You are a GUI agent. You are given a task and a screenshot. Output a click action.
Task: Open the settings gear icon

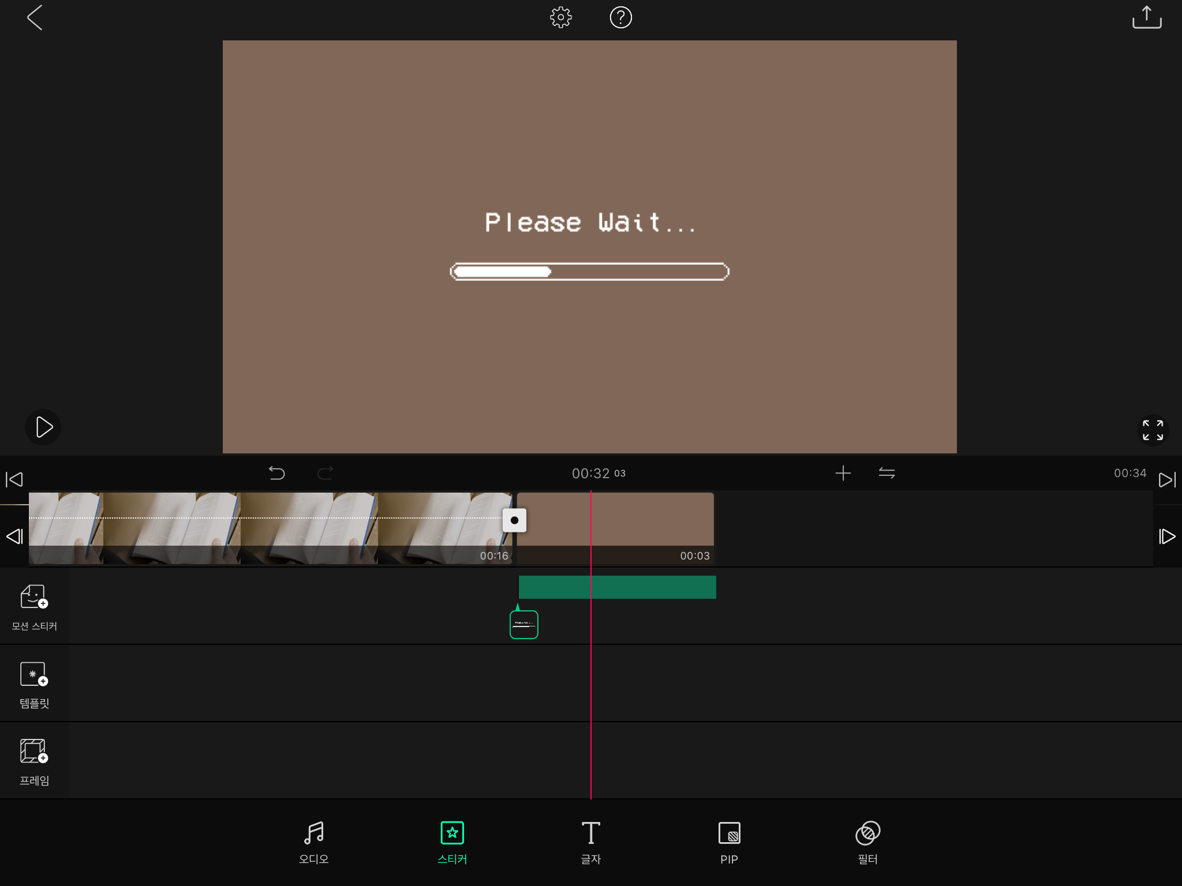pyautogui.click(x=560, y=17)
